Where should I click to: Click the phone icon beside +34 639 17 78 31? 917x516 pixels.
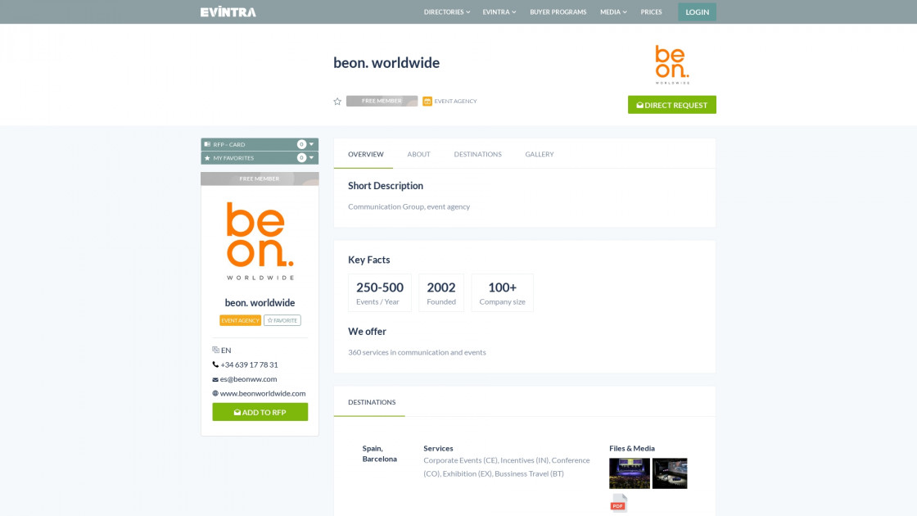215,364
